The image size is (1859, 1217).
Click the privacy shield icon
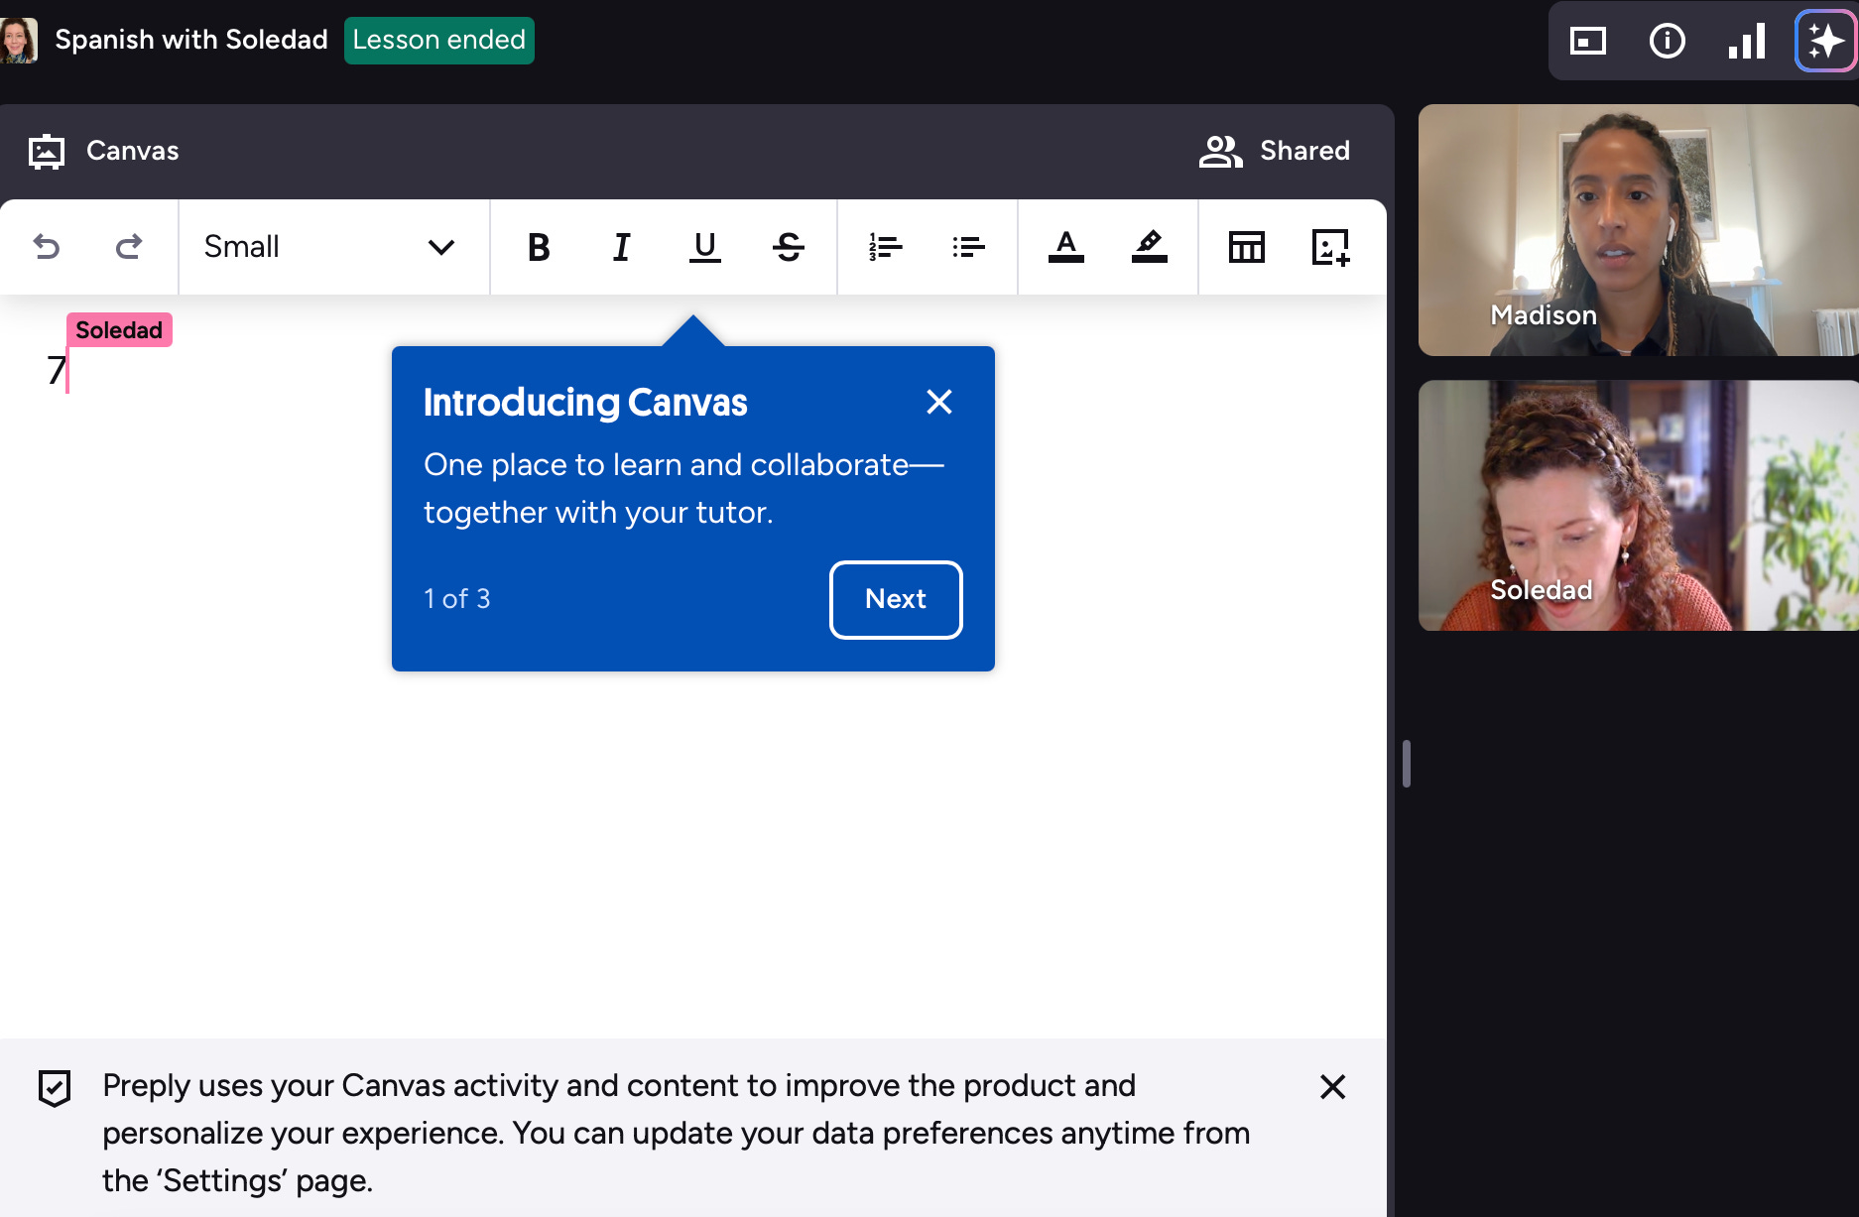pyautogui.click(x=55, y=1087)
